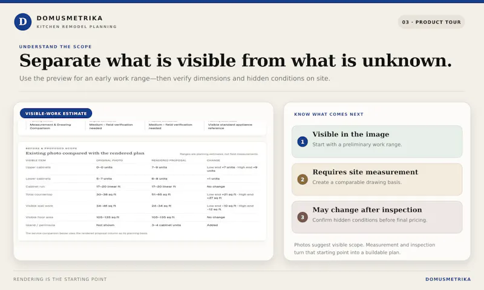484x290 pixels.
Task: Click the headline Separate what is visible
Action: click(235, 61)
